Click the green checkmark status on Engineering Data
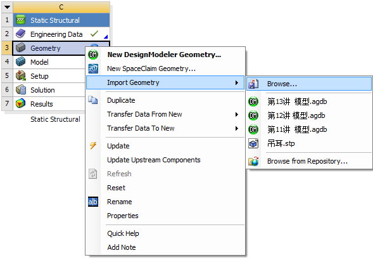 point(94,34)
